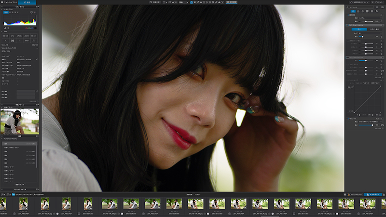Select the ReTouch repair tool in toolbar
386x217 pixels.
216,2
